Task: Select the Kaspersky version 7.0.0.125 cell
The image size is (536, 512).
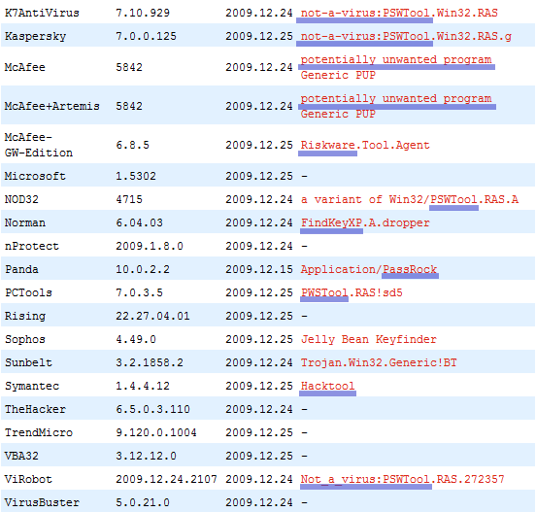Action: (x=146, y=36)
